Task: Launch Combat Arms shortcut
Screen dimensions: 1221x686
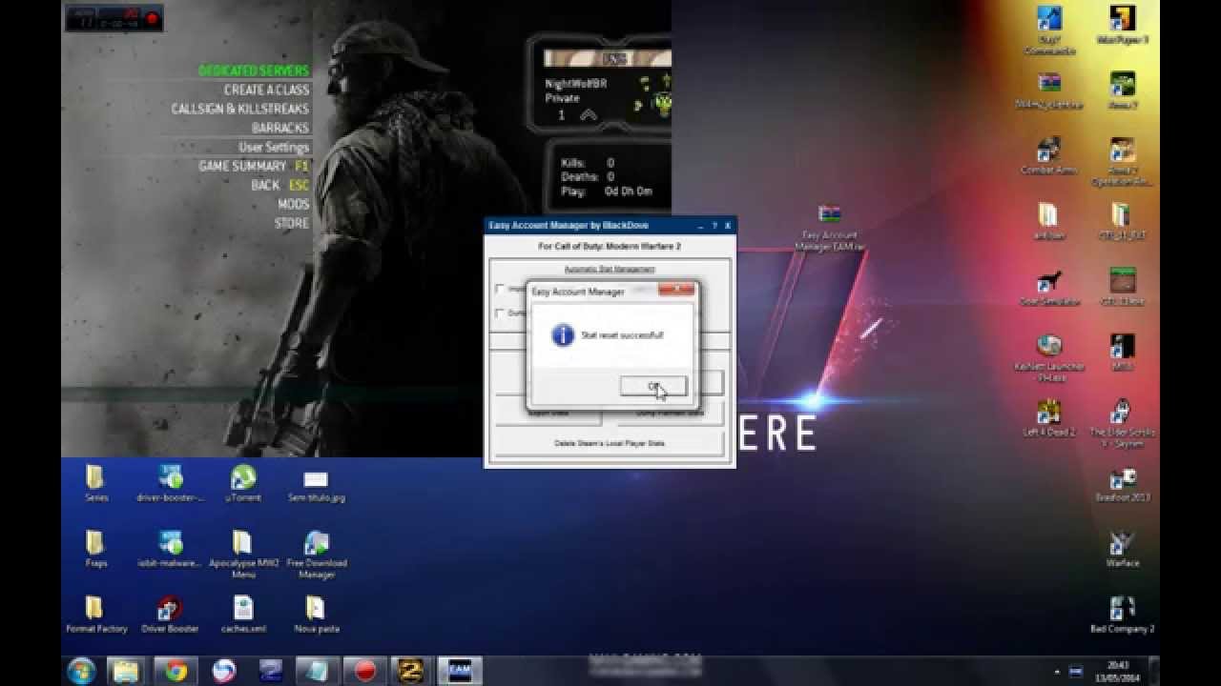Action: pyautogui.click(x=1049, y=156)
